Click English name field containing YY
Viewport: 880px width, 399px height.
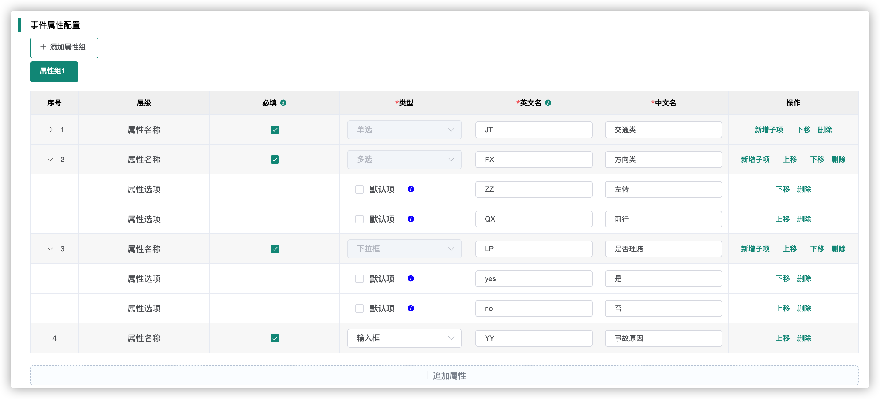click(x=534, y=338)
